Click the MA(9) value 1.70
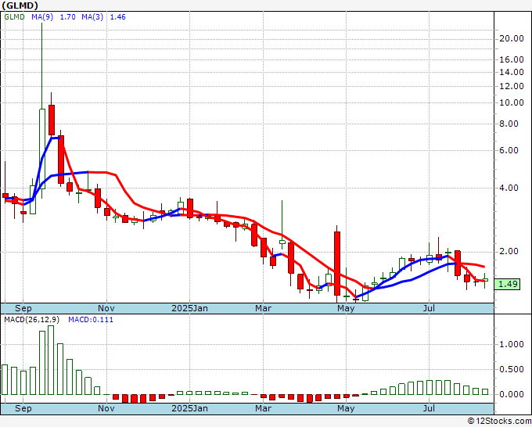This screenshot has height=427, width=532. tap(67, 17)
